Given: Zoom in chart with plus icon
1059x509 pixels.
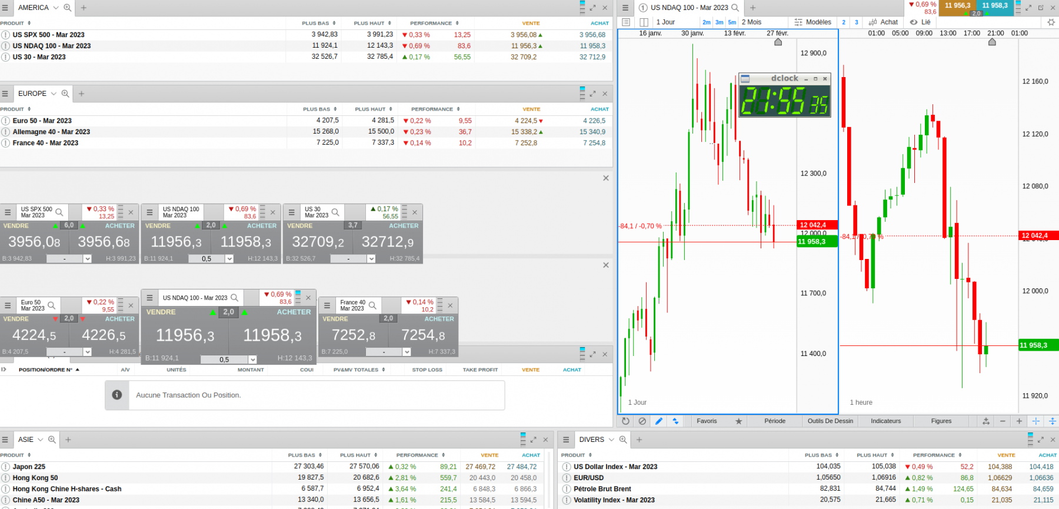Looking at the screenshot, I should pyautogui.click(x=1019, y=421).
